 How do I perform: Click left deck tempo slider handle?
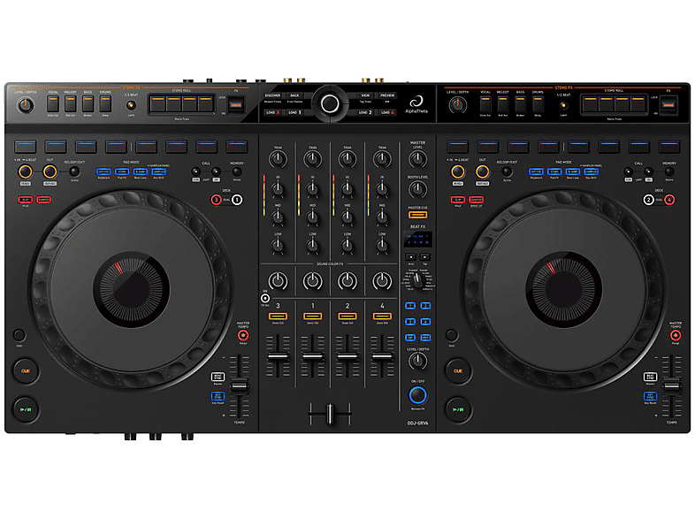click(240, 386)
